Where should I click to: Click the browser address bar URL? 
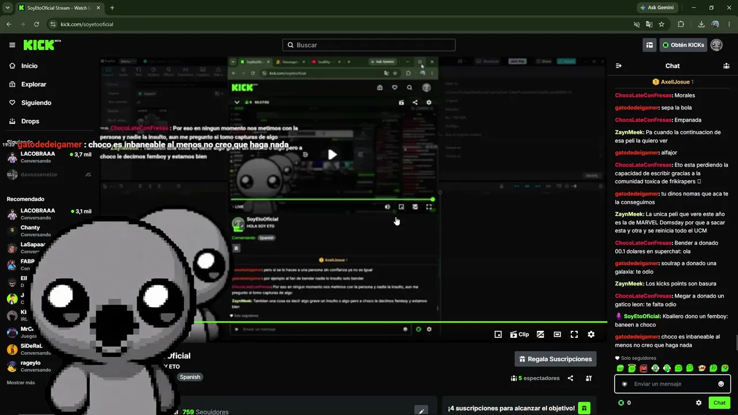(x=87, y=24)
